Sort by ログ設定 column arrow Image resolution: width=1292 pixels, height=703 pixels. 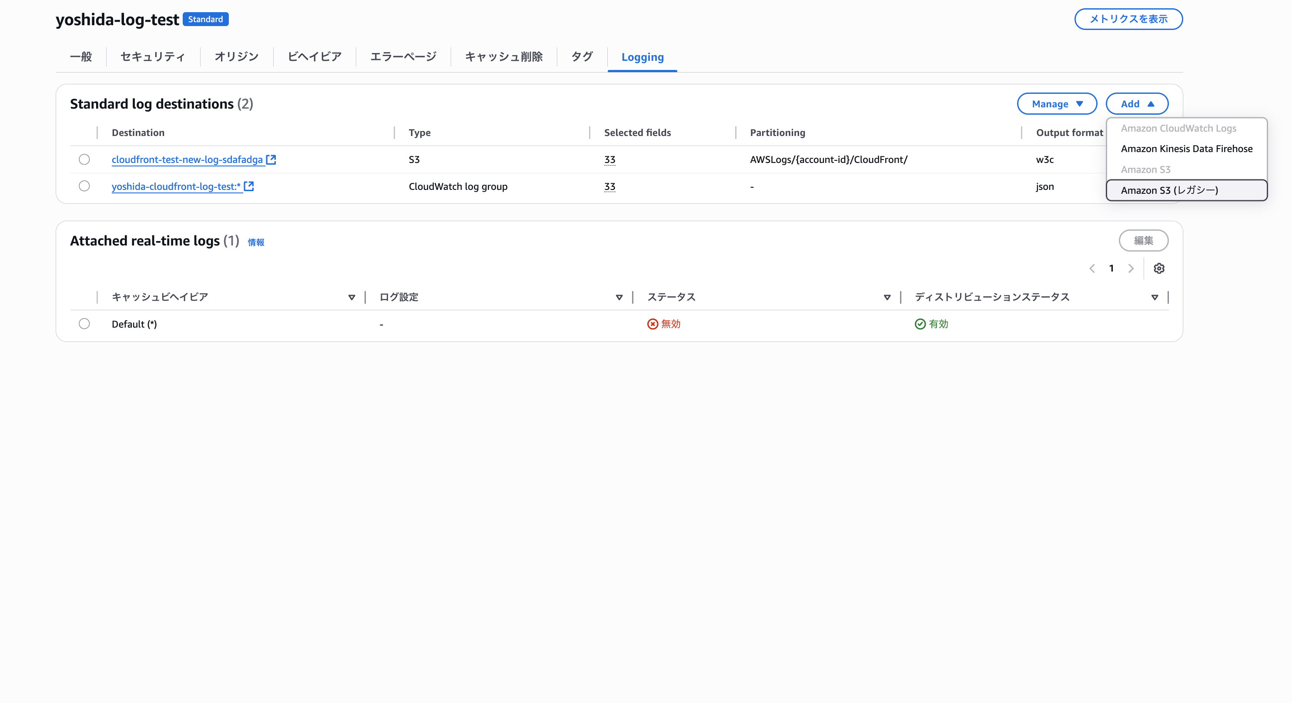coord(619,297)
